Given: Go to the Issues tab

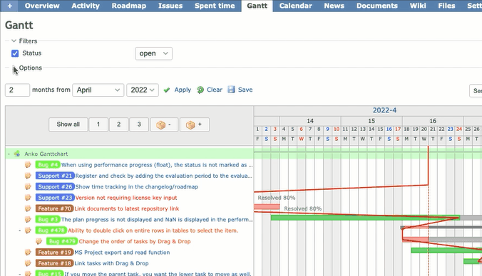Looking at the screenshot, I should 170,6.
